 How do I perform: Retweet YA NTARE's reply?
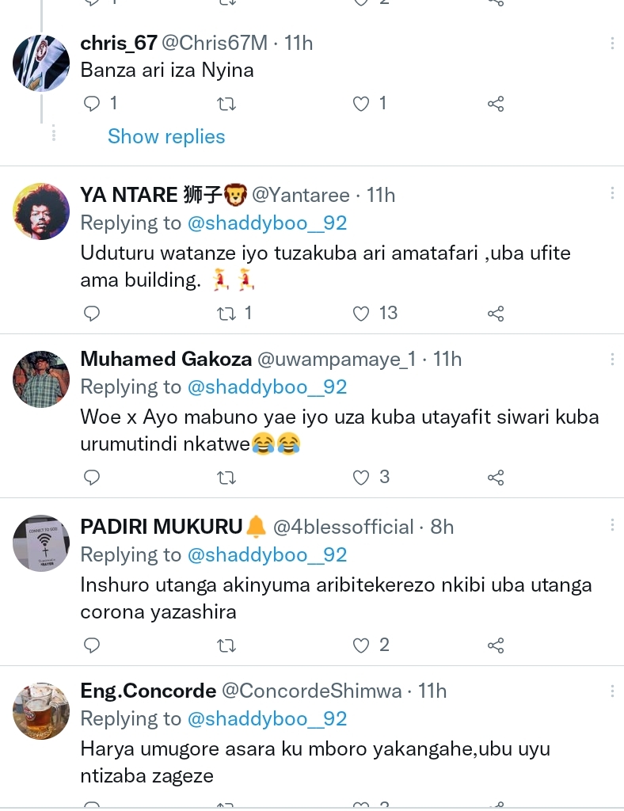pyautogui.click(x=226, y=314)
